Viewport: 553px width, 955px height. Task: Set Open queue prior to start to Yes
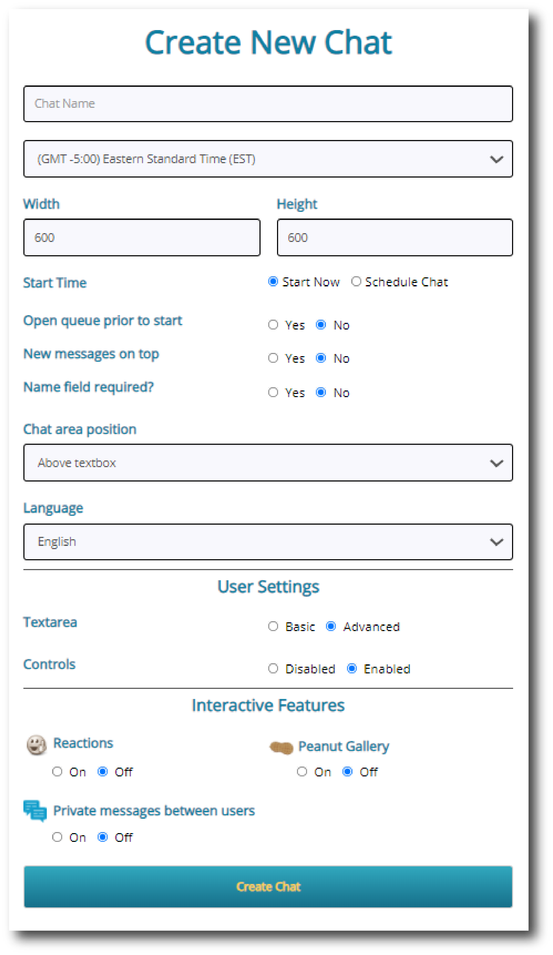point(273,325)
